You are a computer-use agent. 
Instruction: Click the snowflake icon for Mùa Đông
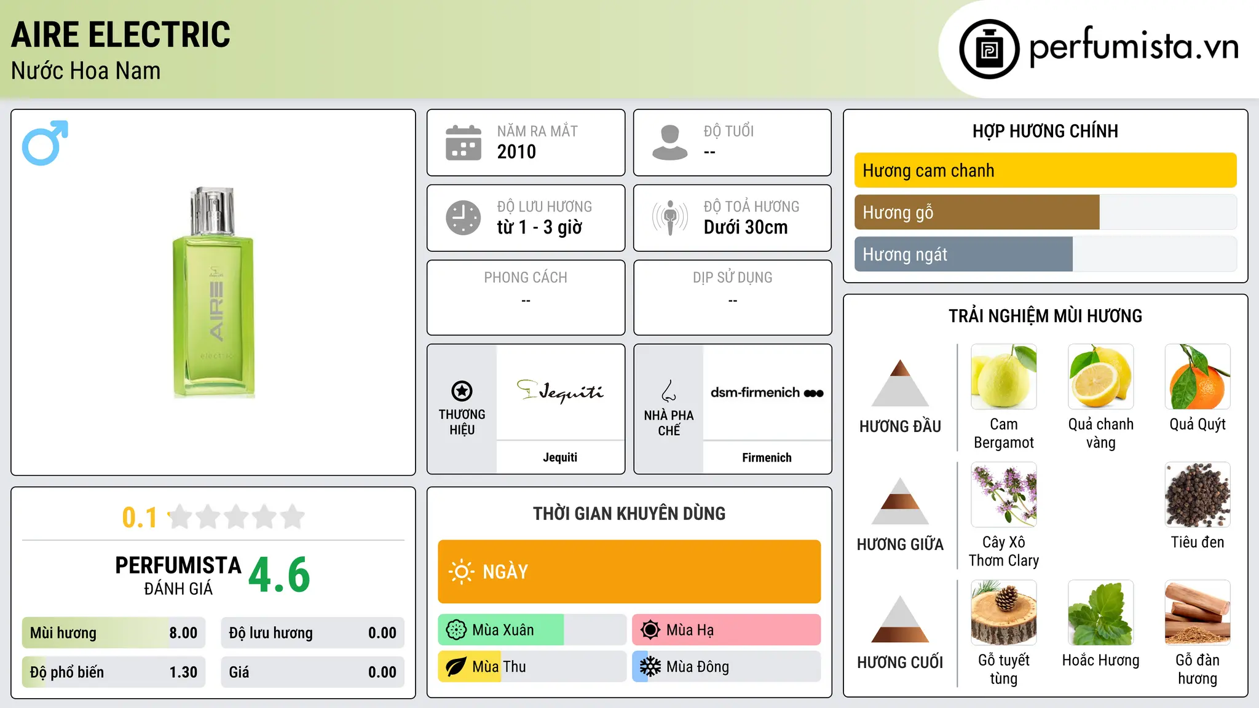point(650,667)
